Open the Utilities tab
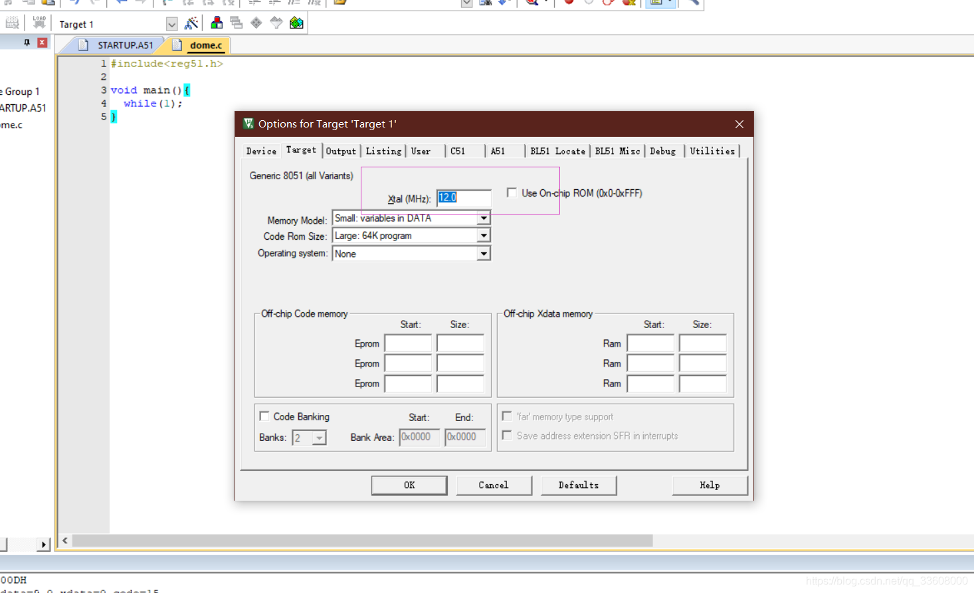974x593 pixels. (x=712, y=151)
